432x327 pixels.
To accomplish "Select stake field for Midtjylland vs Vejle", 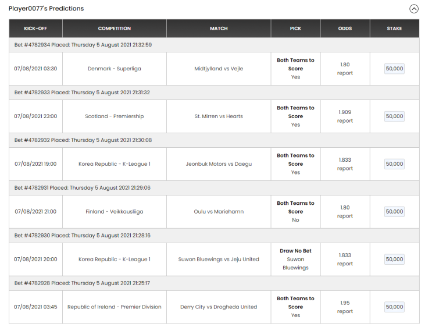I will (x=394, y=69).
